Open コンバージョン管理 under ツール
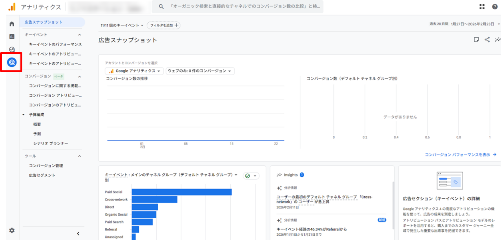Viewport: 501px width, 240px height. [46, 165]
